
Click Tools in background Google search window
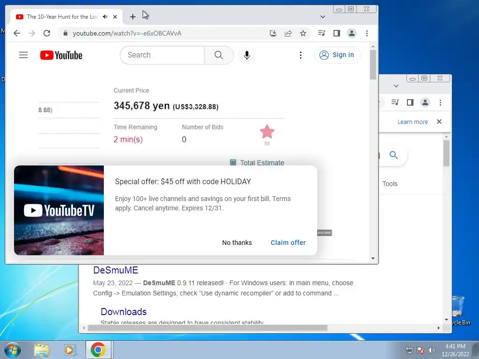(x=390, y=184)
